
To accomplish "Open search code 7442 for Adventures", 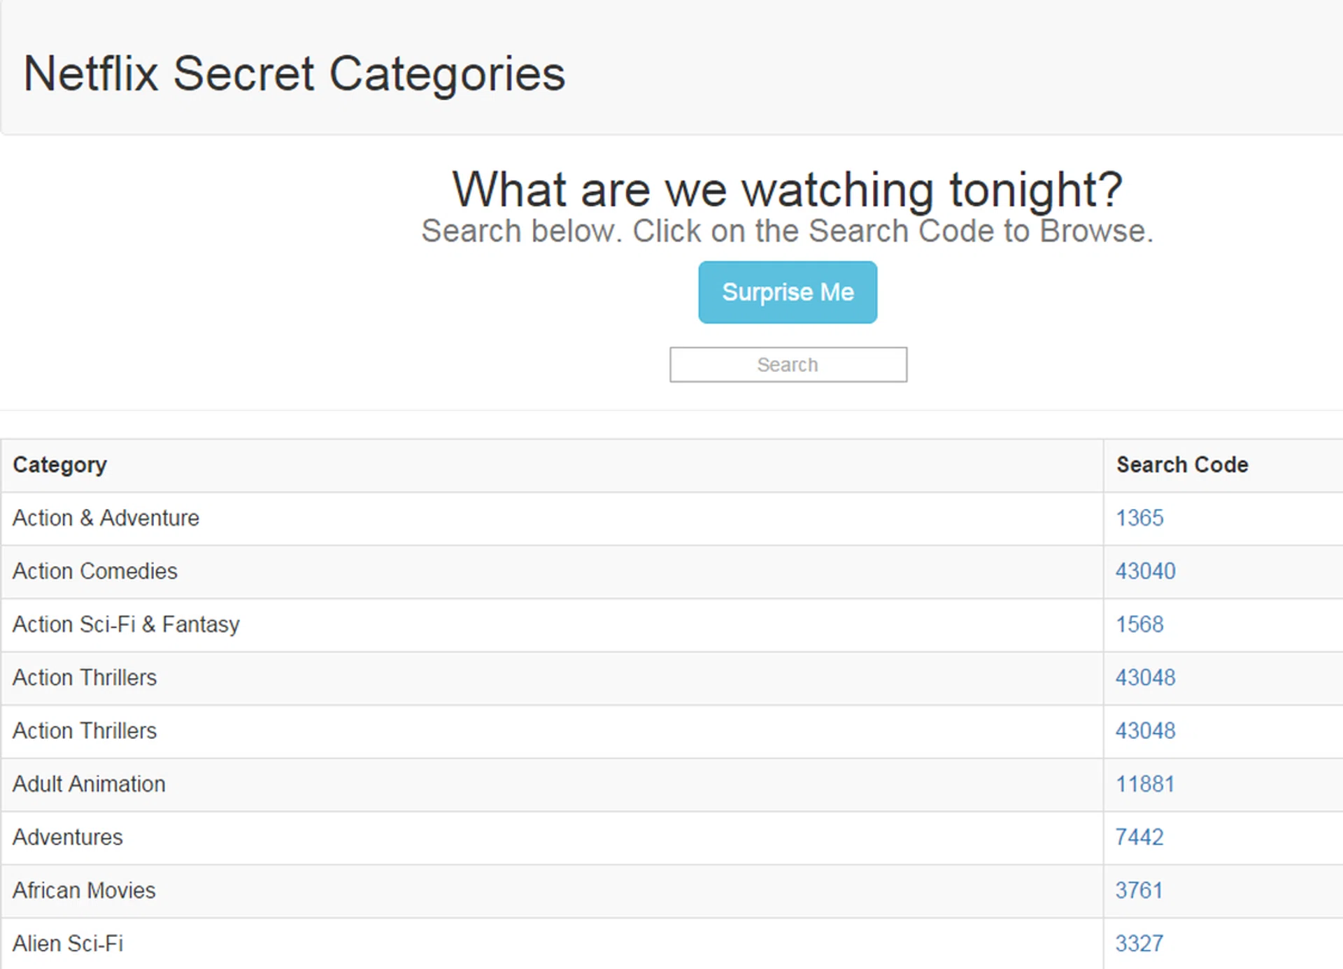I will 1139,837.
